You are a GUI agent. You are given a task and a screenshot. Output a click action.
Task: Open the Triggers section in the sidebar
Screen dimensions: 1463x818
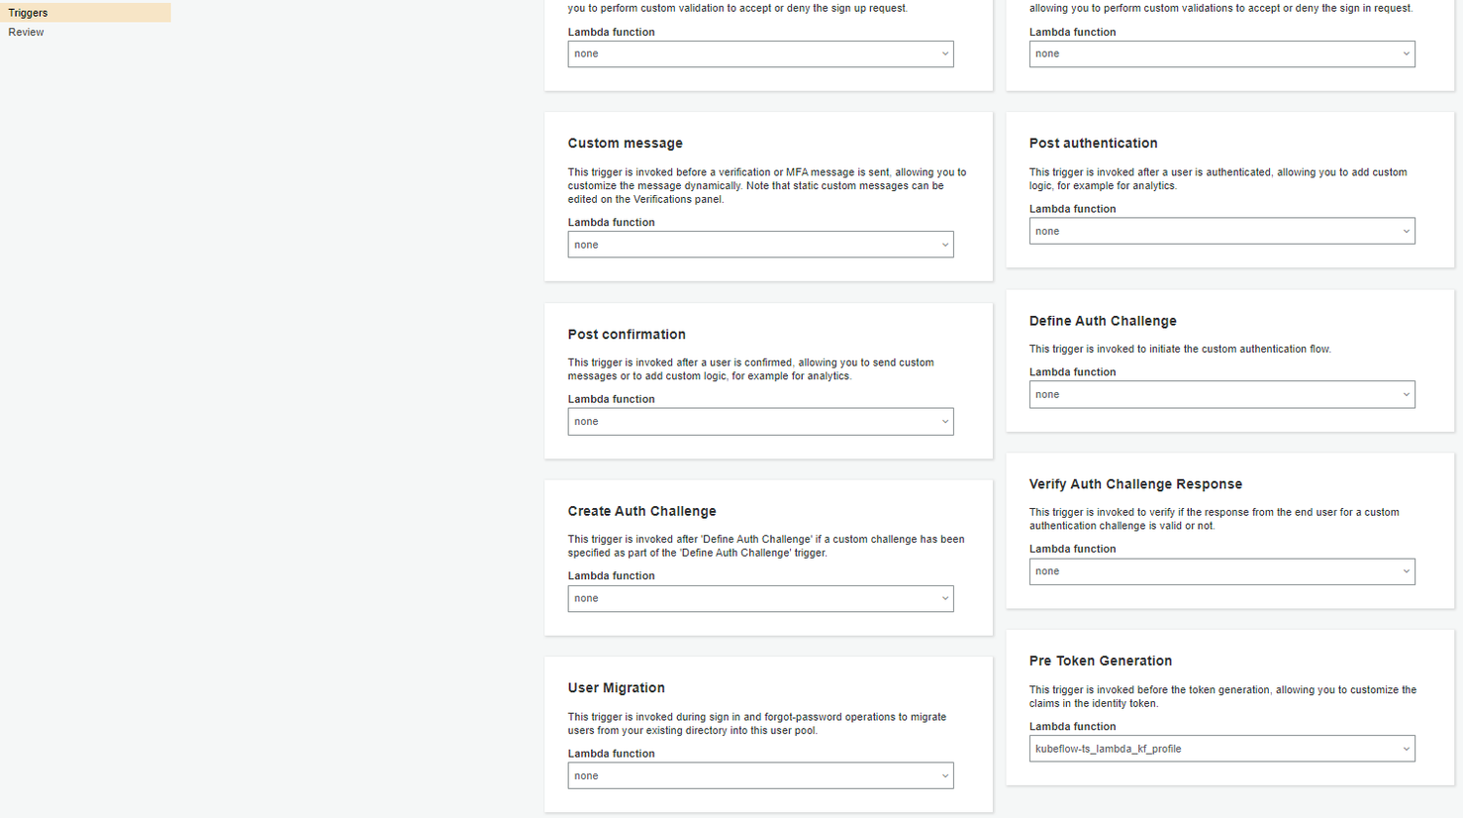(85, 13)
